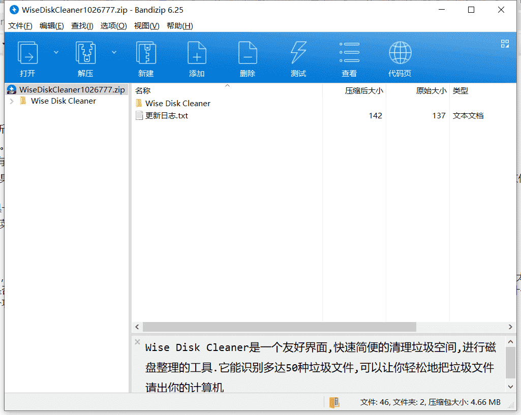Click the comment panel vertical scrollbar thumb
Image resolution: width=521 pixels, height=415 pixels.
pos(511,363)
